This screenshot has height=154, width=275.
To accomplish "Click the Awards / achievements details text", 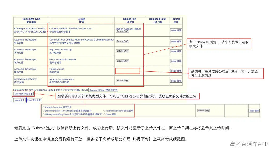I will tap(61, 81).
